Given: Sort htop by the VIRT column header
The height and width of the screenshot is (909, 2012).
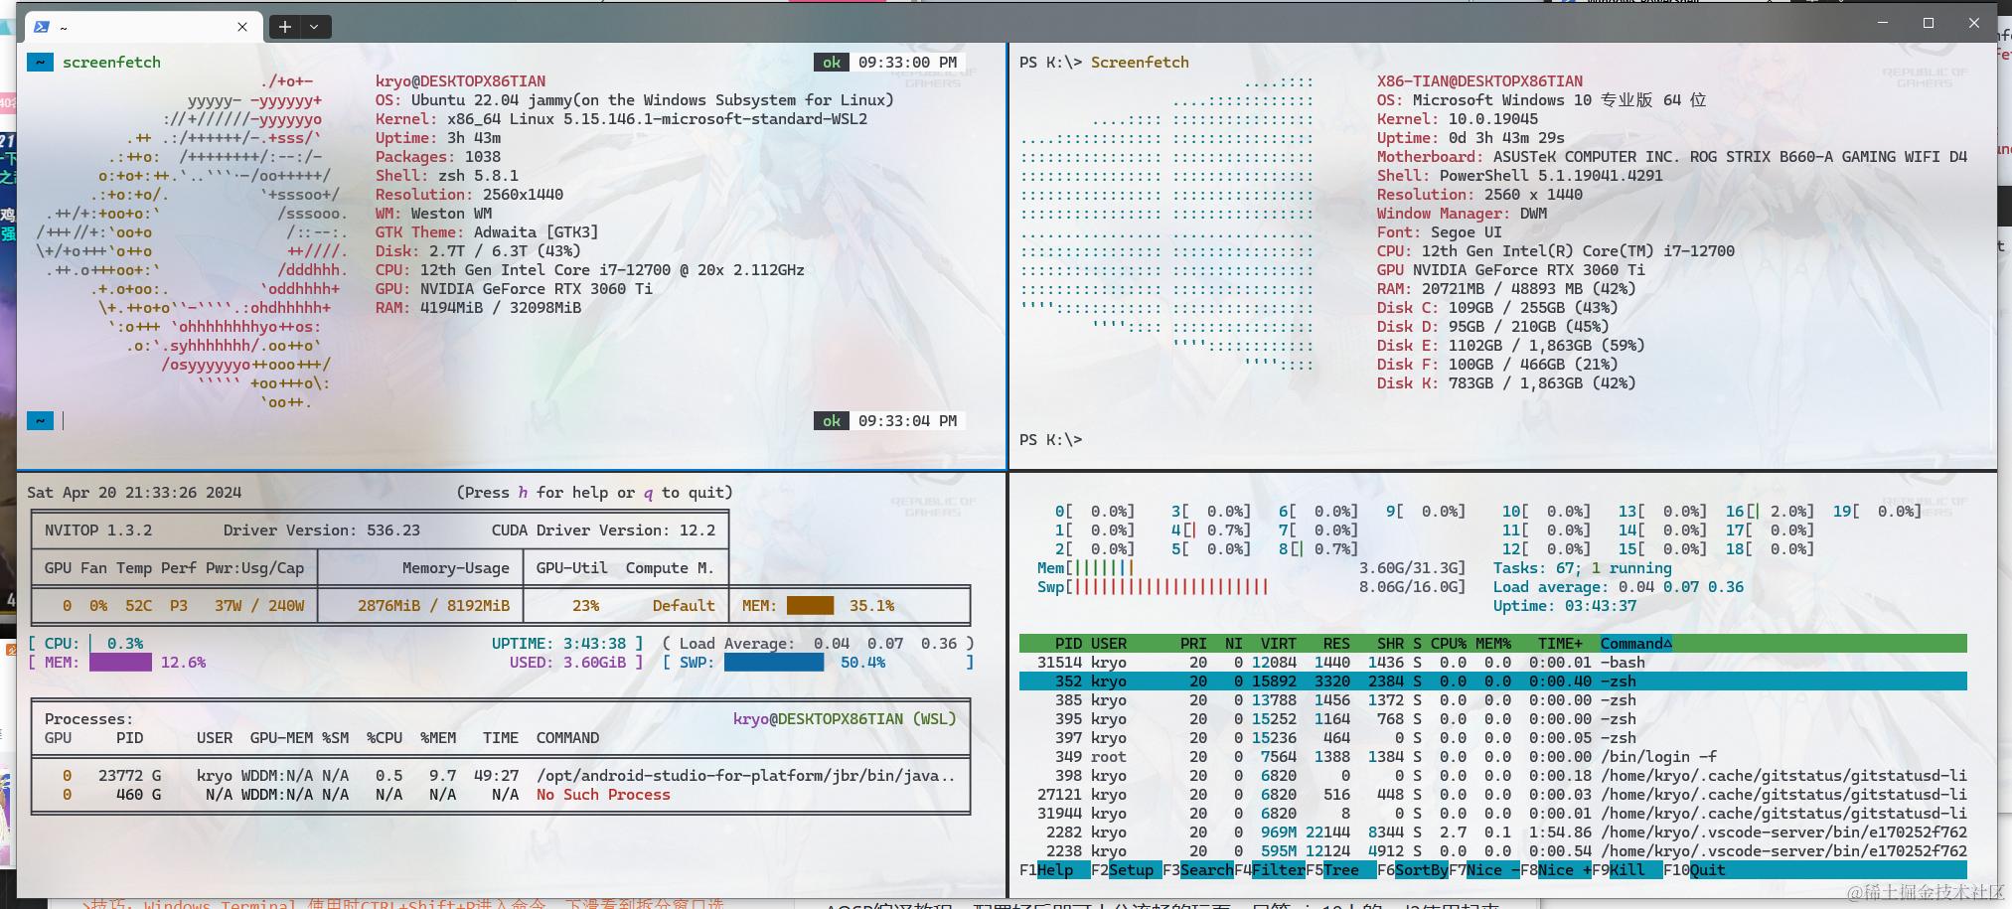Looking at the screenshot, I should [x=1279, y=644].
